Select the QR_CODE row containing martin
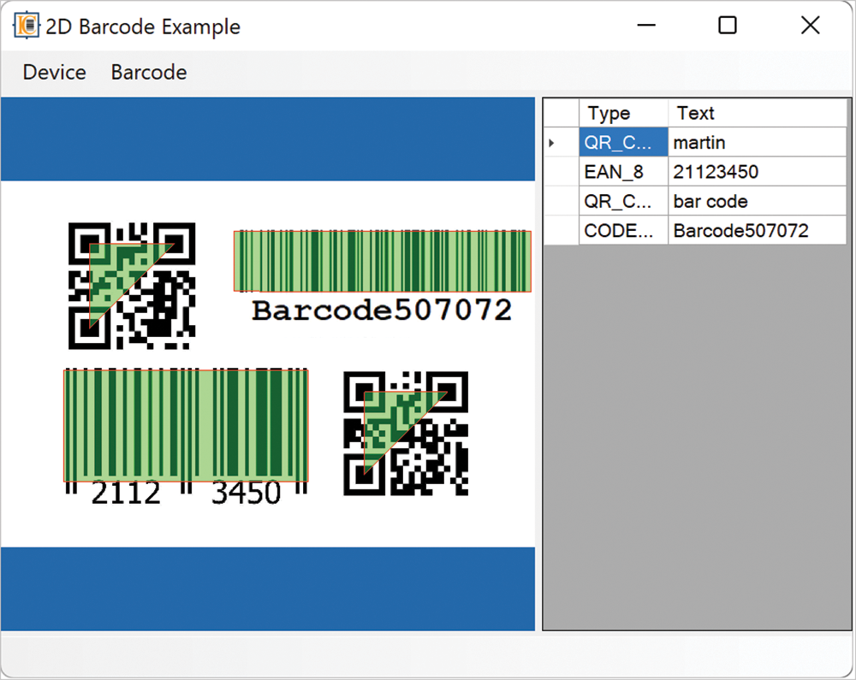The image size is (856, 680). coord(625,142)
